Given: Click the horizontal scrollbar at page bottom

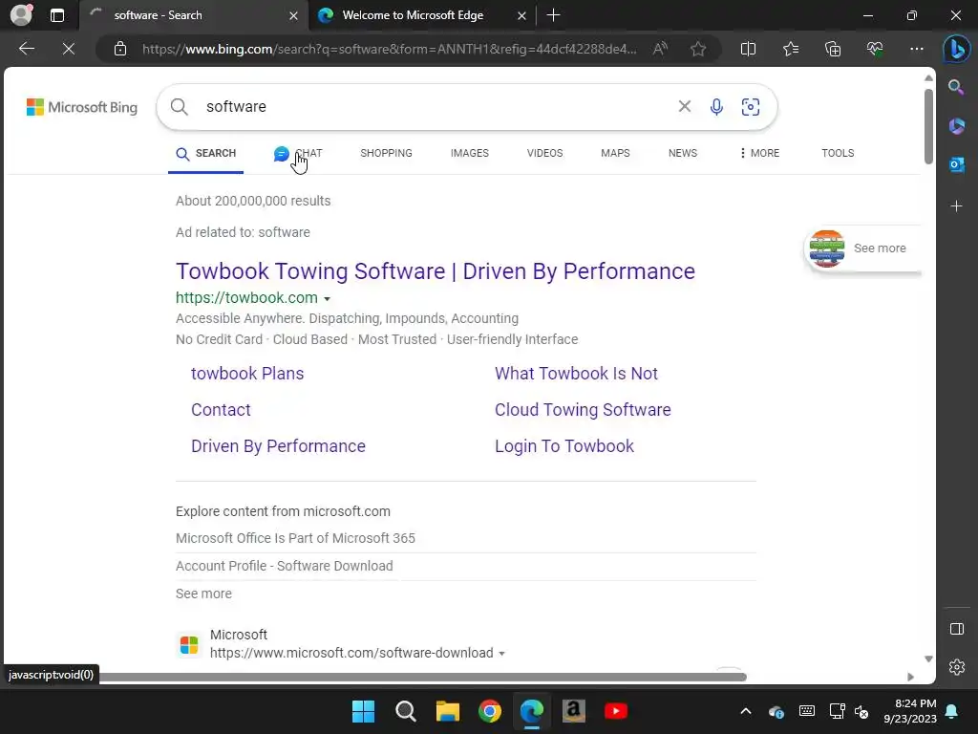Looking at the screenshot, I should click(x=421, y=678).
